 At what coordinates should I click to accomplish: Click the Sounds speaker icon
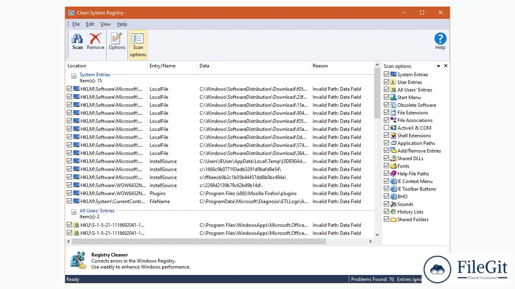point(393,204)
